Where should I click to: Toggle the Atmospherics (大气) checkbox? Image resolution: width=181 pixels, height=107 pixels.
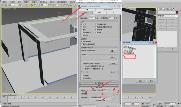82,24
